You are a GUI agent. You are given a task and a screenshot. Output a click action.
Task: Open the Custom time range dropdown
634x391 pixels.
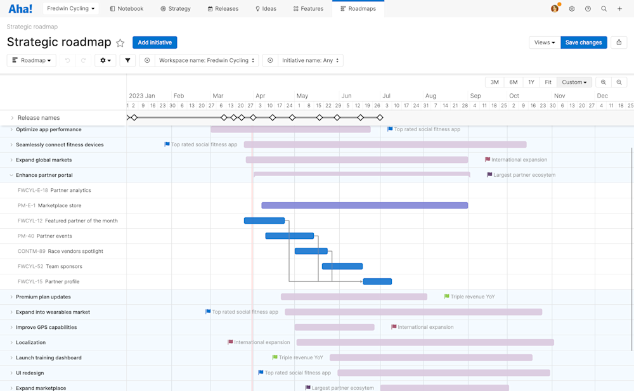pyautogui.click(x=573, y=82)
